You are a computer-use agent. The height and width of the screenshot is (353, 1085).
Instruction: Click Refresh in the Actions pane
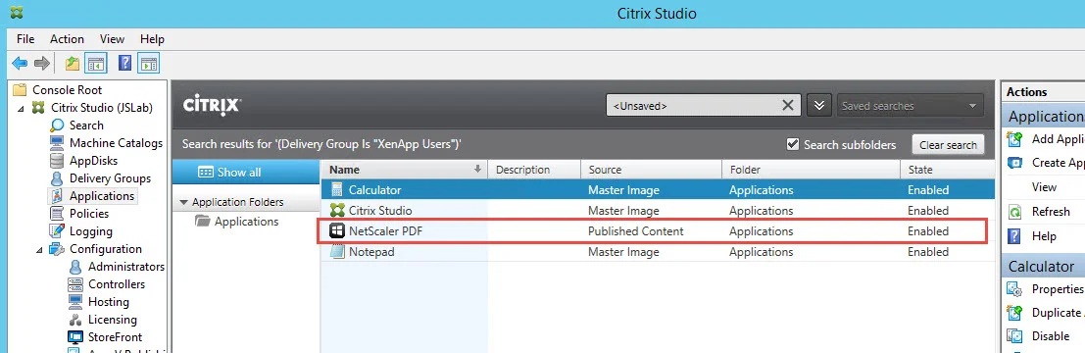click(1051, 212)
